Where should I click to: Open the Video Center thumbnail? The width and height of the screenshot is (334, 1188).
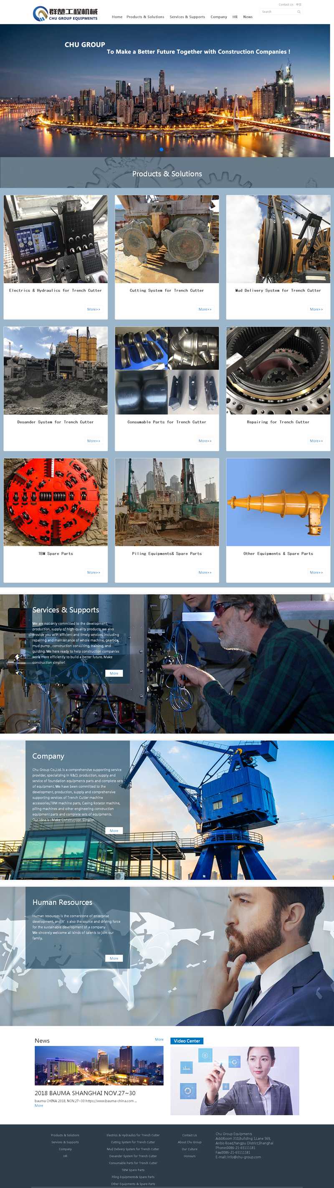tap(235, 1081)
